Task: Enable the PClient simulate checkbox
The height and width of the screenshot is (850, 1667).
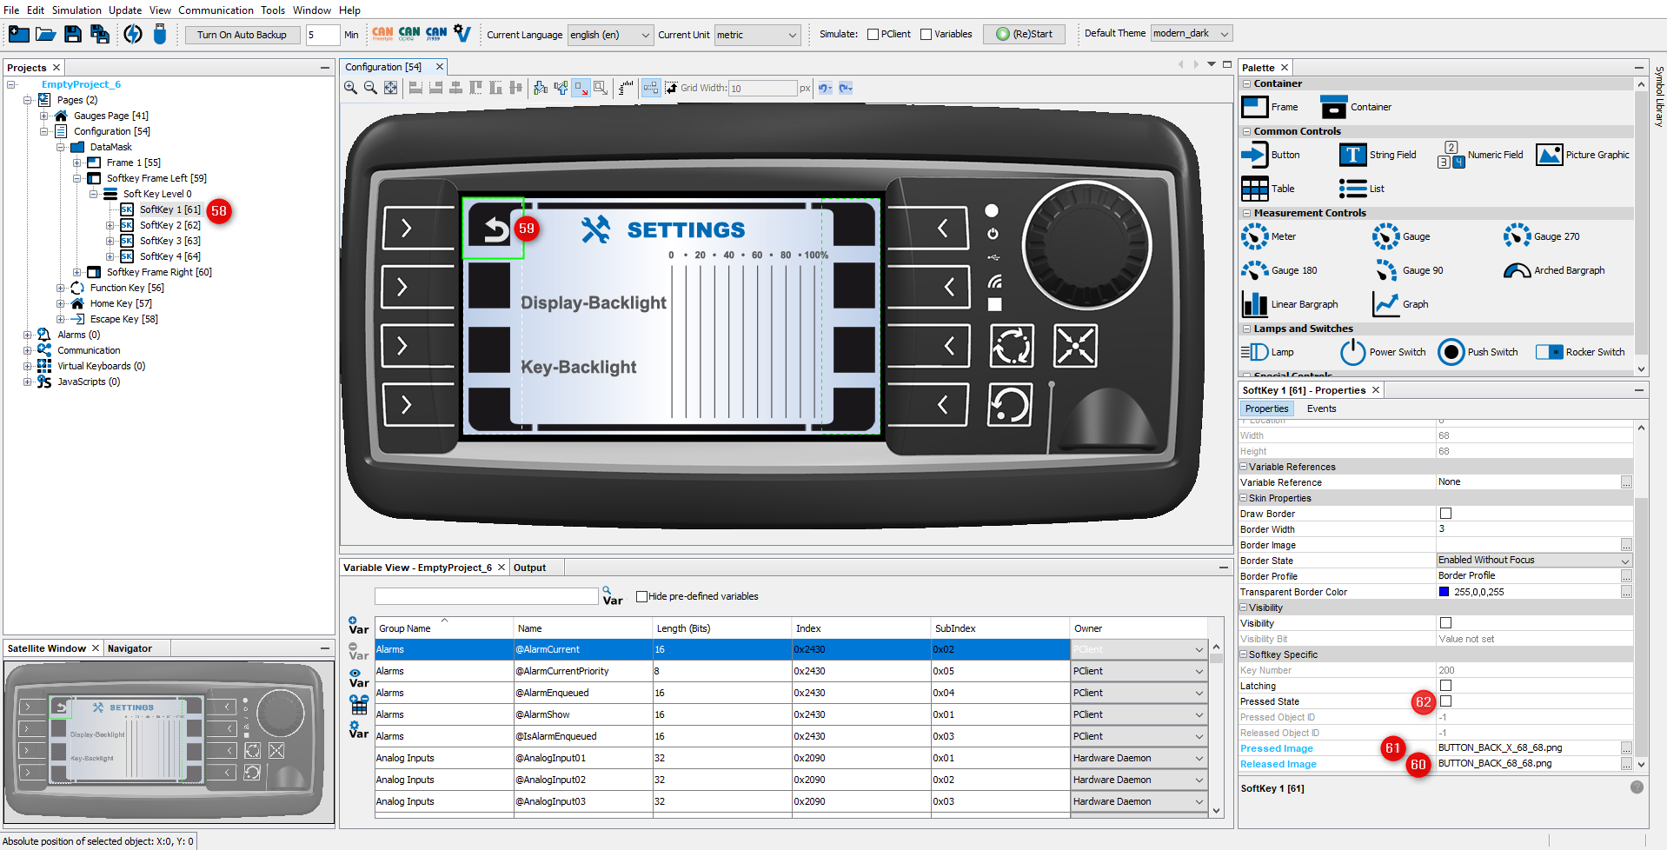Action: [873, 35]
